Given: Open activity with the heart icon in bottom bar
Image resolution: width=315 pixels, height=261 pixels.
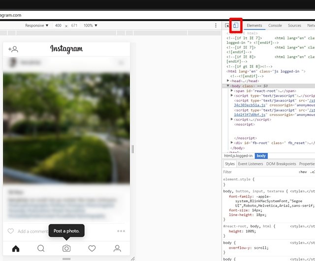Looking at the screenshot, I should [92, 248].
